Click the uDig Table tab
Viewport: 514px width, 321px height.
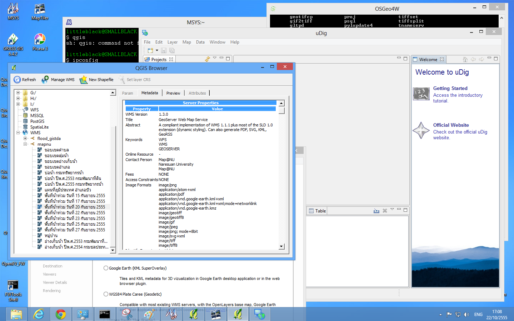pyautogui.click(x=317, y=211)
